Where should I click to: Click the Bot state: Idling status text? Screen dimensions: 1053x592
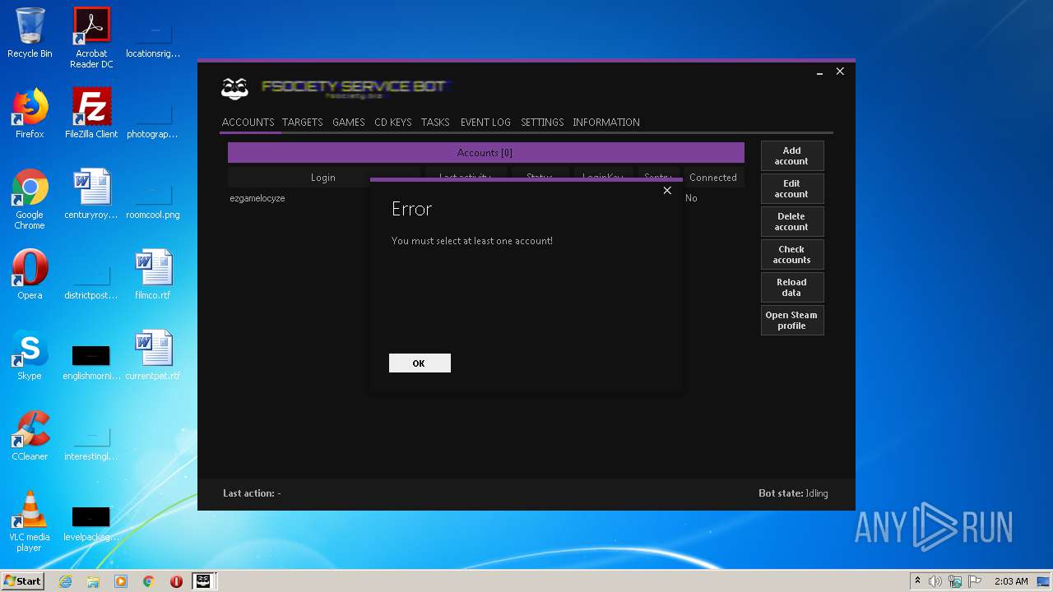click(x=793, y=493)
